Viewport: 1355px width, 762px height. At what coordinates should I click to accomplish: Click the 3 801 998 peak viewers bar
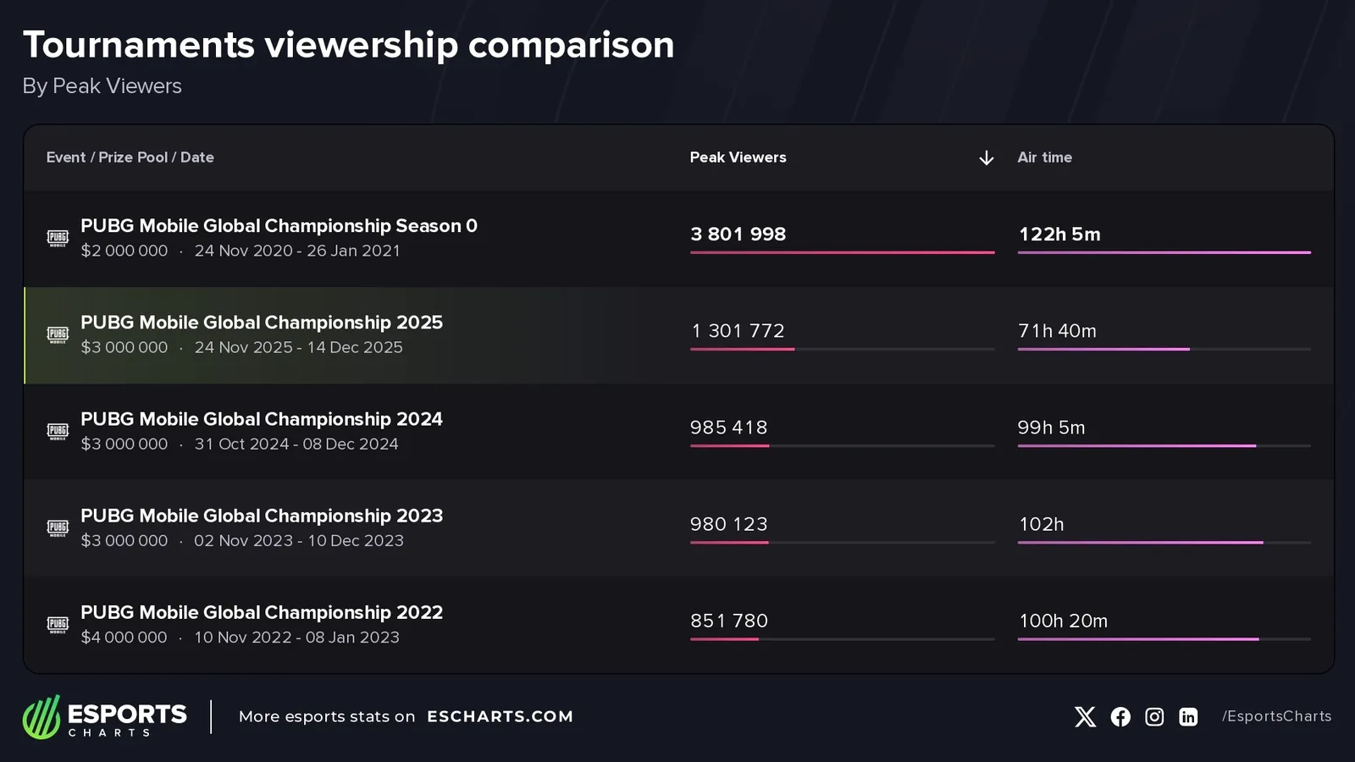(842, 252)
